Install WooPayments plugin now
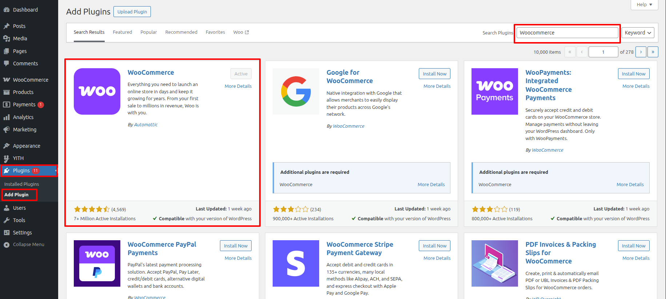This screenshot has height=299, width=666. (634, 74)
